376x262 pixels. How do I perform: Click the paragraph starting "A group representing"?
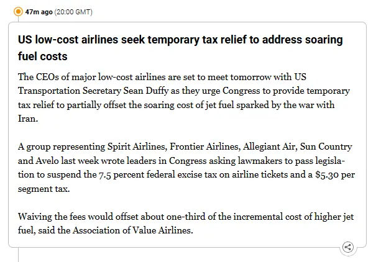click(186, 168)
